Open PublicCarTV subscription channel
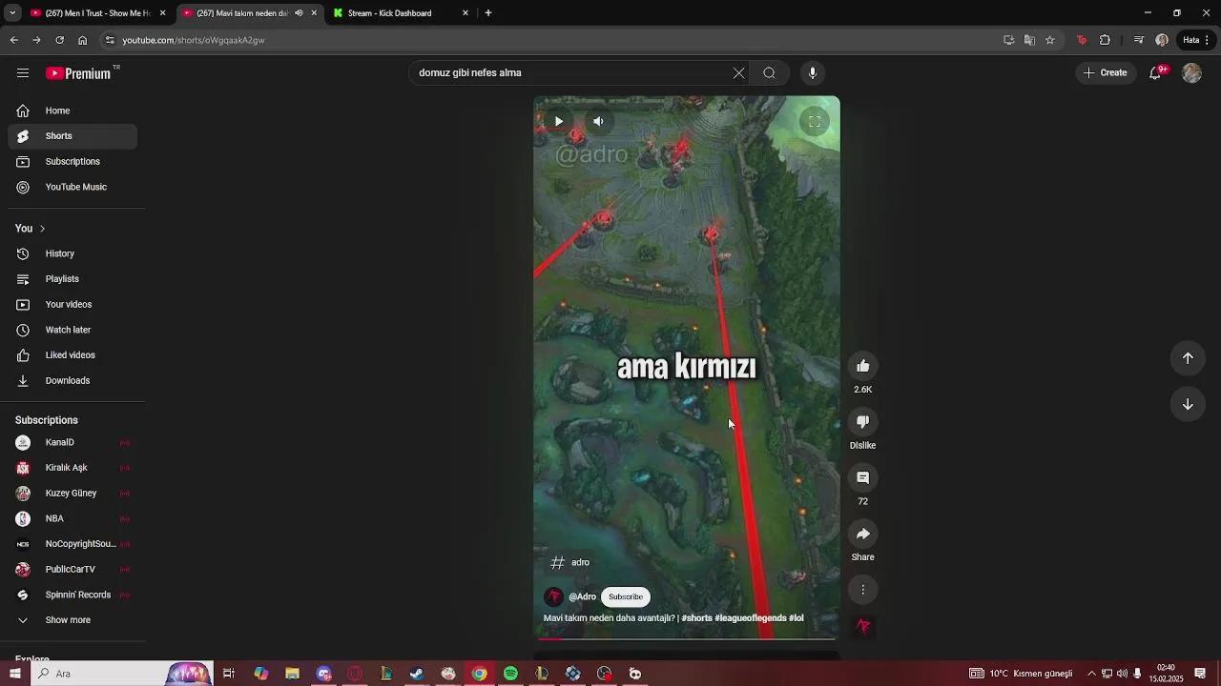The width and height of the screenshot is (1221, 686). (x=72, y=570)
